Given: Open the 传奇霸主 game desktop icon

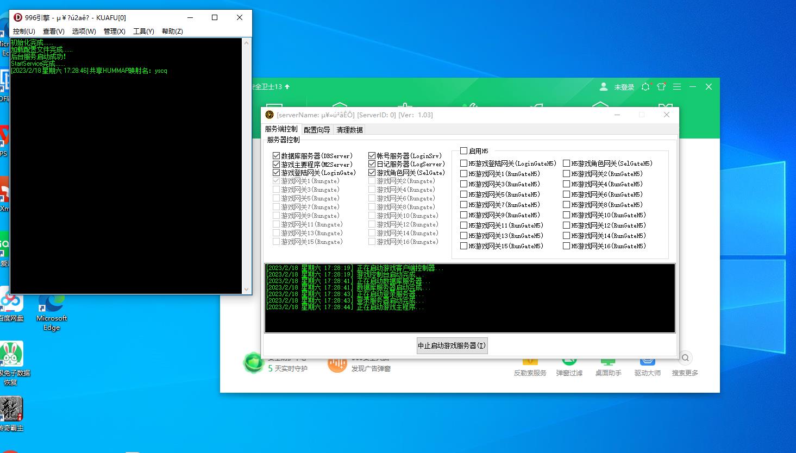Looking at the screenshot, I should 11,414.
